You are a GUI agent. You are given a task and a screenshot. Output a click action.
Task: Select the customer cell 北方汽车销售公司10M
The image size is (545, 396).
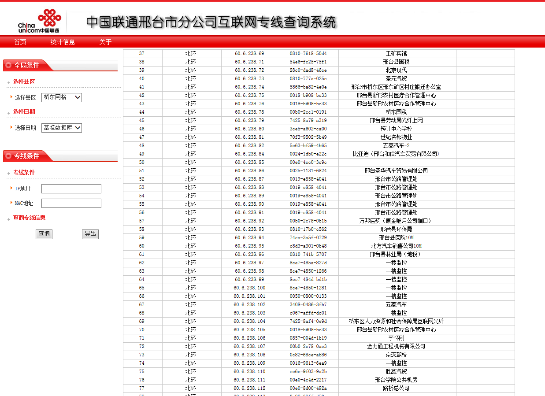[397, 246]
